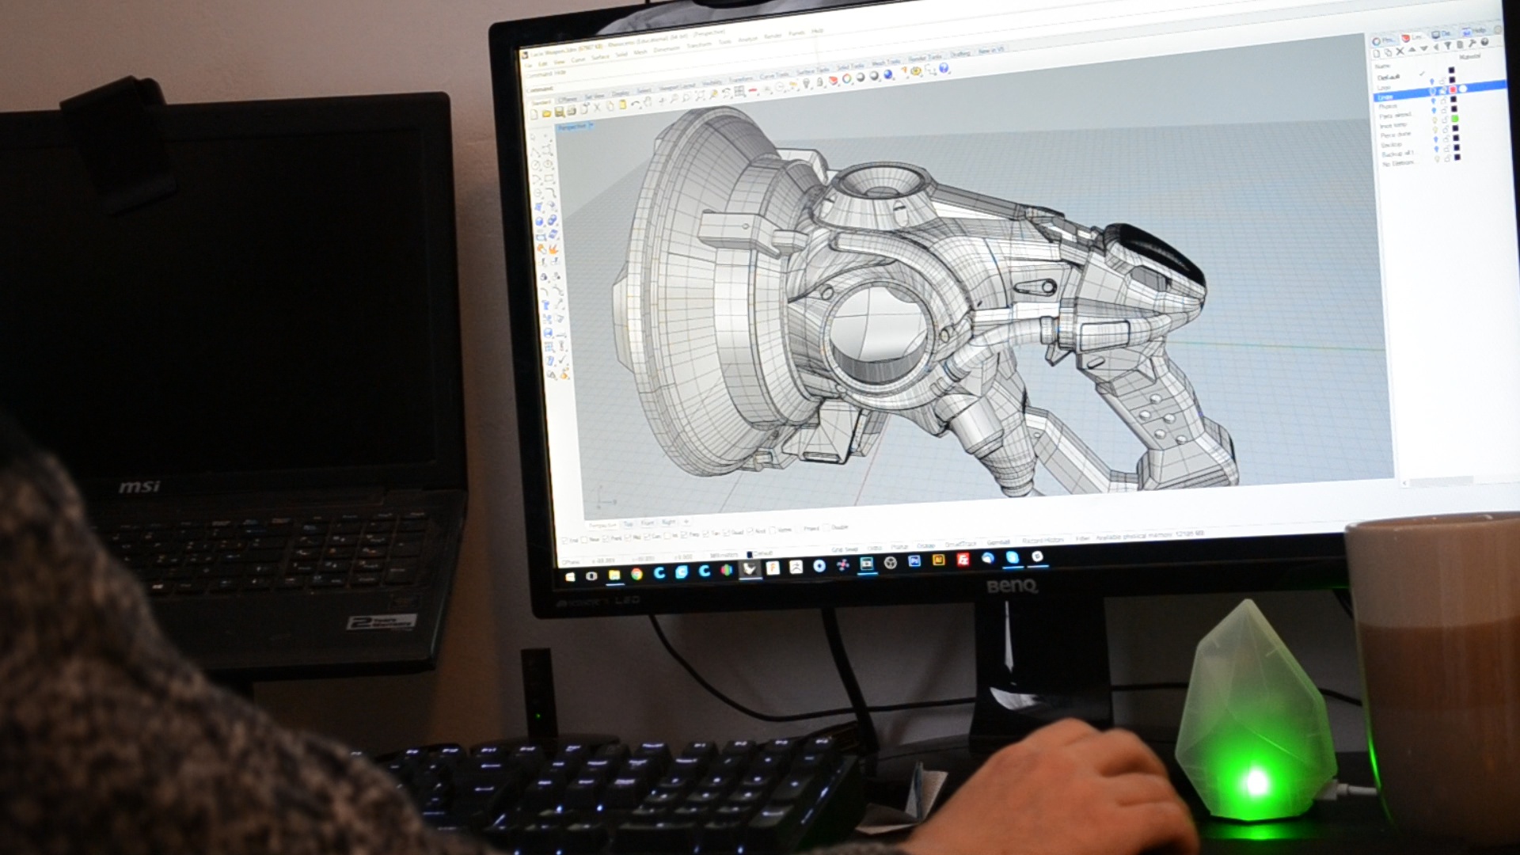Click the Save floppy disk icon
This screenshot has height=855, width=1520.
tap(559, 112)
